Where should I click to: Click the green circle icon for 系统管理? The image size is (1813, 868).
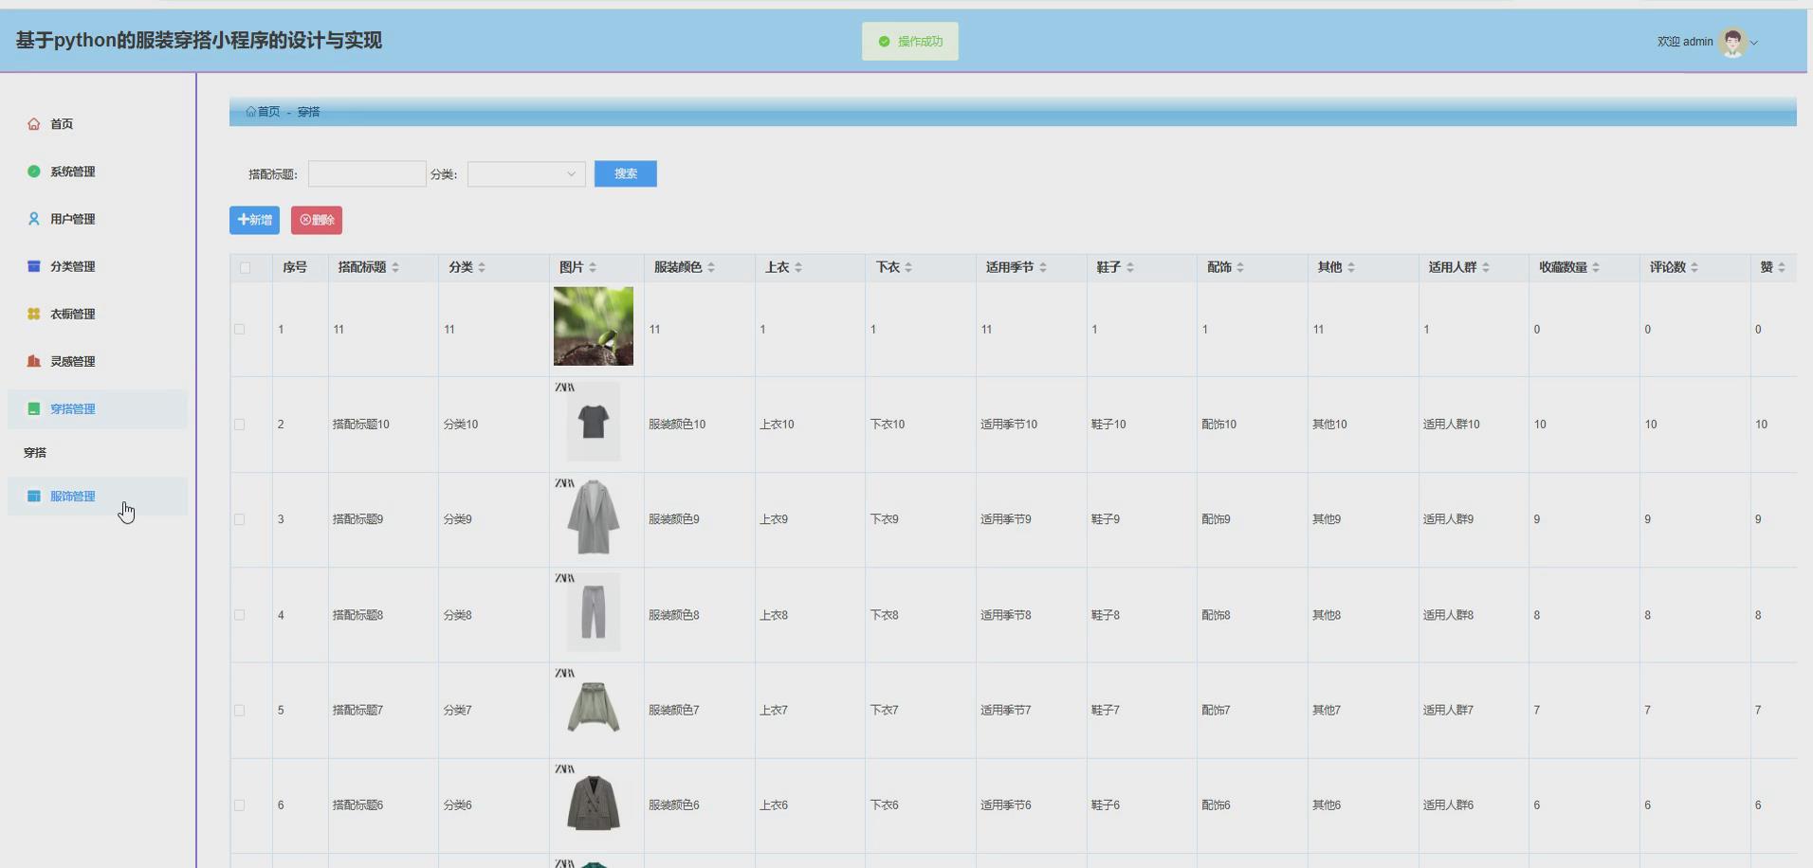point(34,172)
